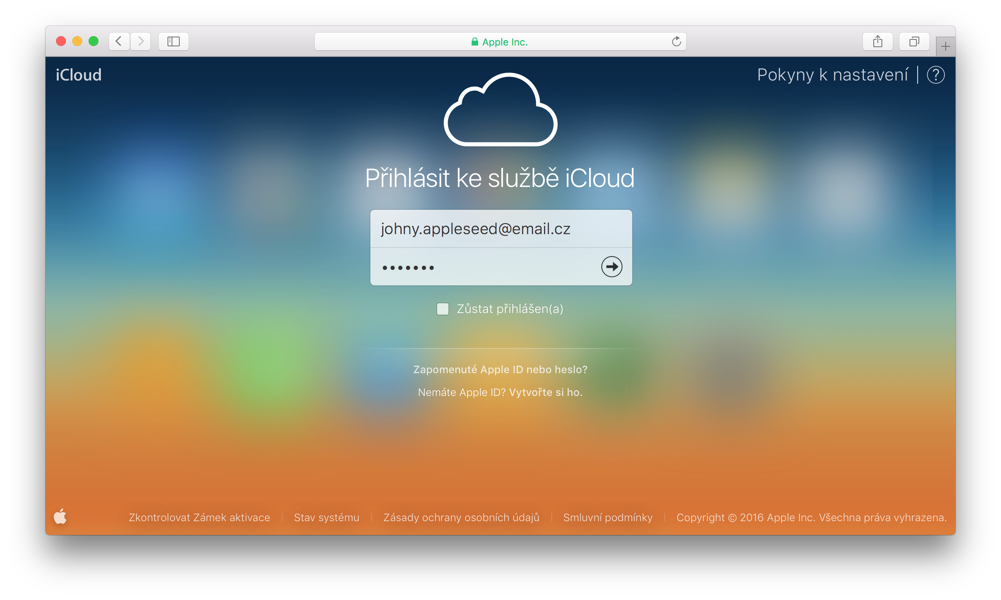Go back with the Safari back arrow

click(119, 41)
